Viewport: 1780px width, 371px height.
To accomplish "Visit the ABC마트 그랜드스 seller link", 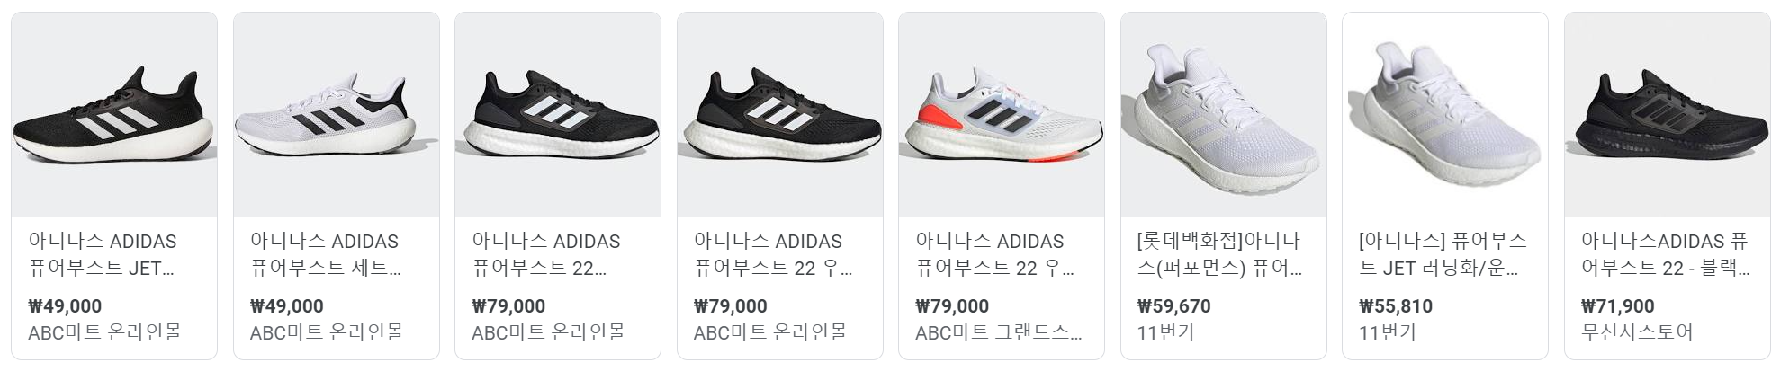I will click(999, 332).
